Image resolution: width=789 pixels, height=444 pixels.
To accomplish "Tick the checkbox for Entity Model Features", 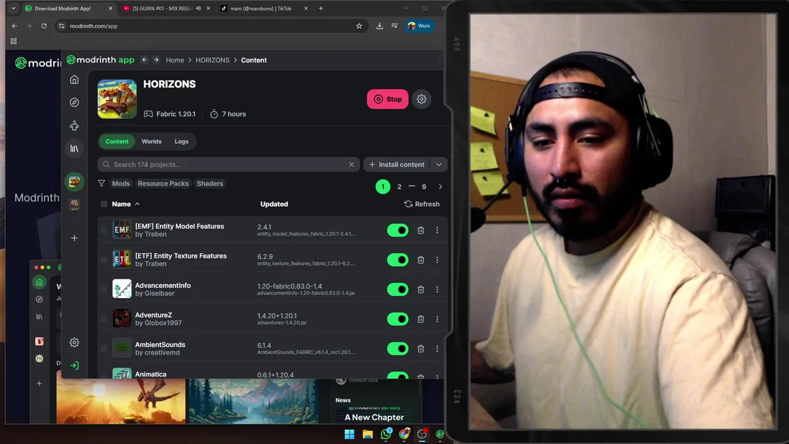I will pos(104,230).
